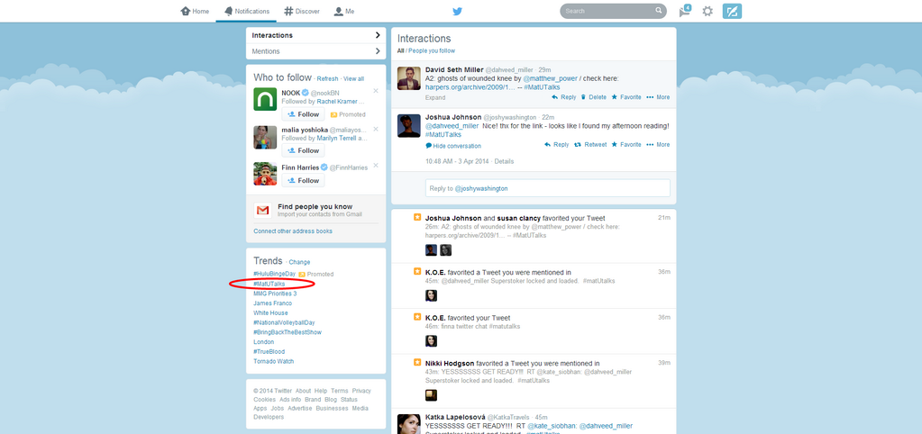Connect other address books
Image resolution: width=922 pixels, height=434 pixels.
(293, 231)
